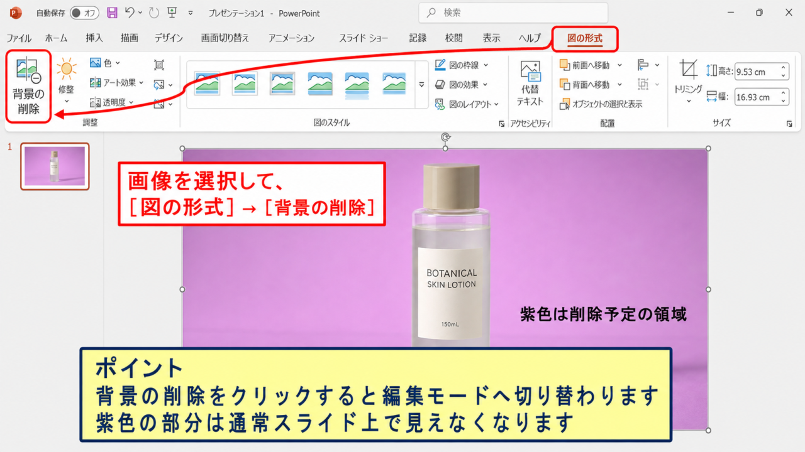
Task: Open the 図の枠線 dropdown
Action: [x=462, y=65]
